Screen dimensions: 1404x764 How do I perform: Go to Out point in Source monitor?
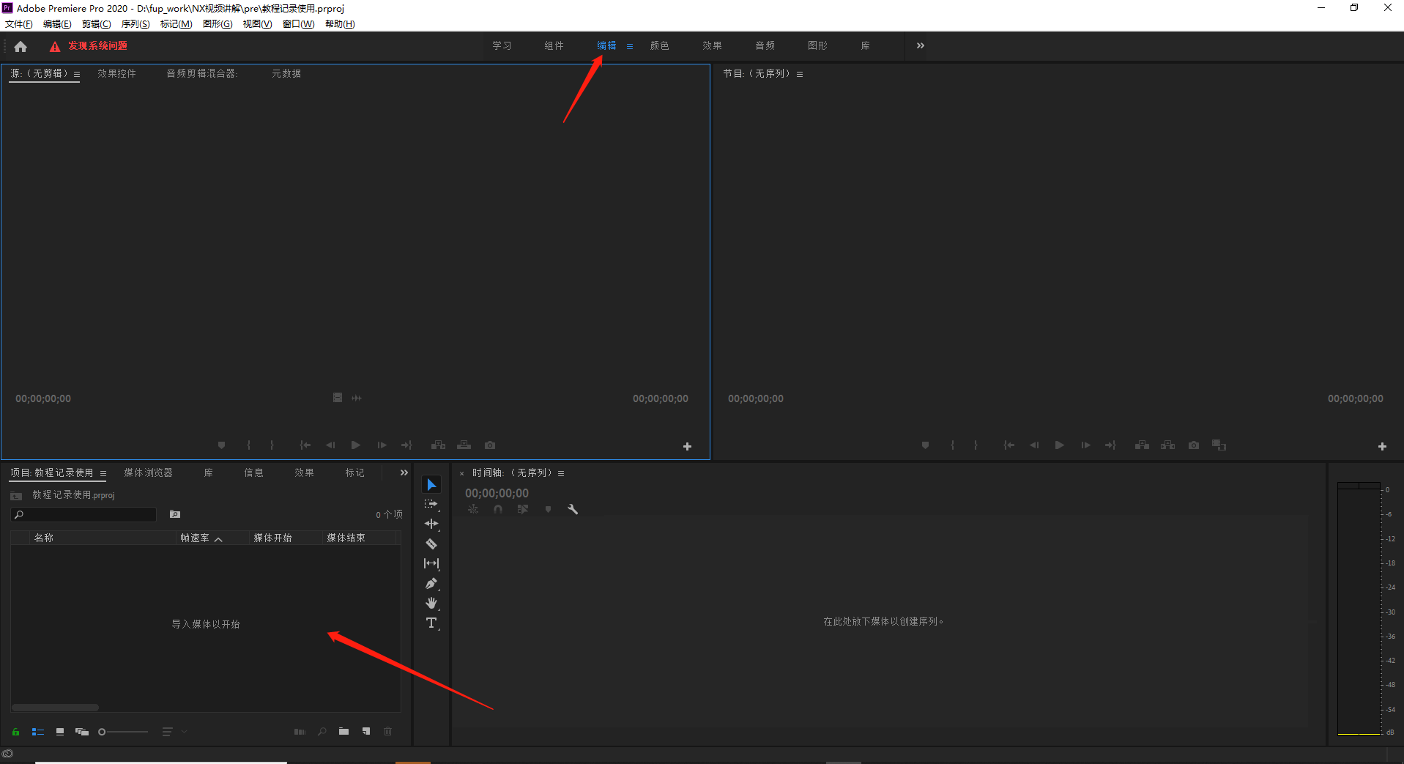[406, 445]
